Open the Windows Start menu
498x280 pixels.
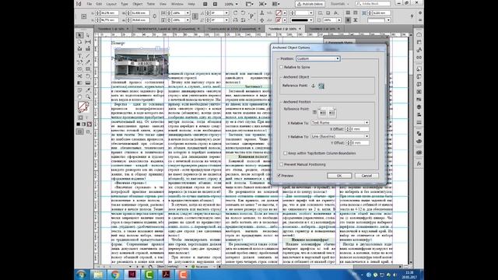pos(81,274)
